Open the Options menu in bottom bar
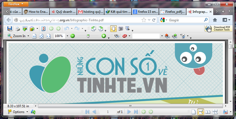The width and height of the screenshot is (236, 119). pos(18,112)
